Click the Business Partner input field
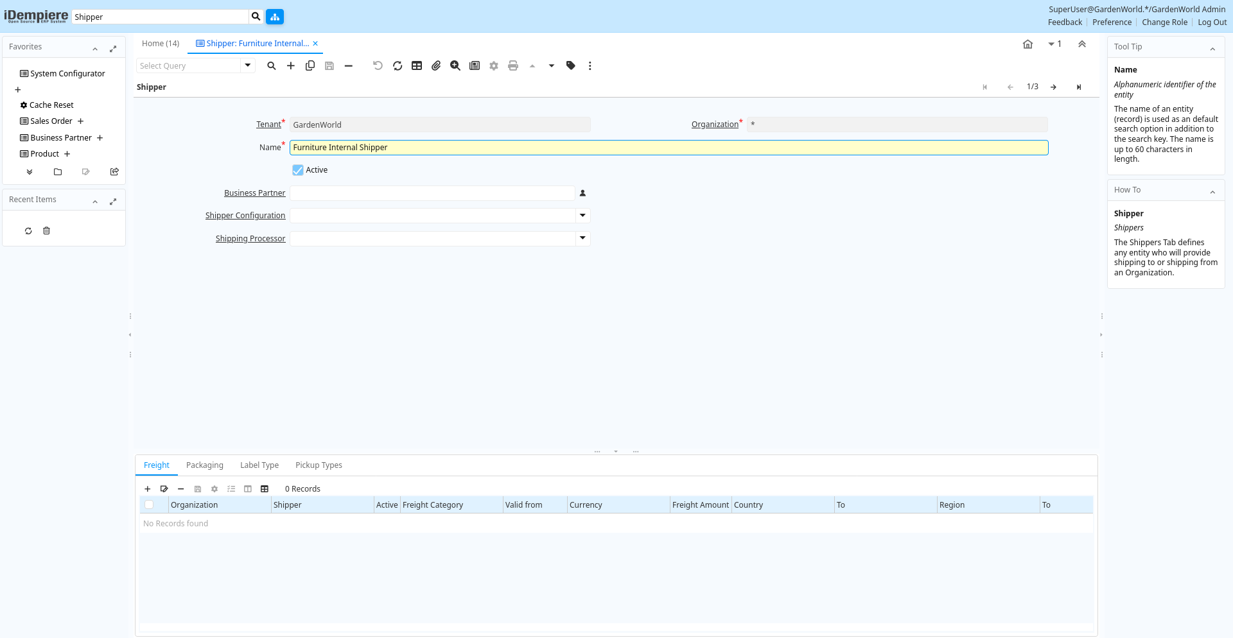 point(432,193)
